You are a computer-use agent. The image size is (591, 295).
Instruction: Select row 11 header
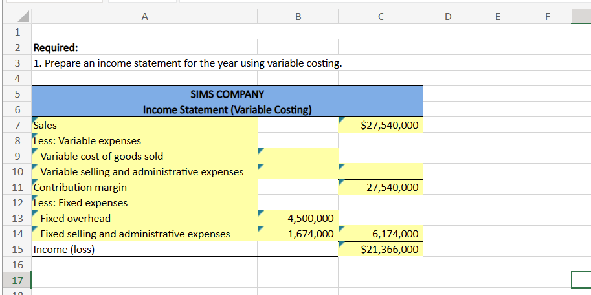(17, 187)
